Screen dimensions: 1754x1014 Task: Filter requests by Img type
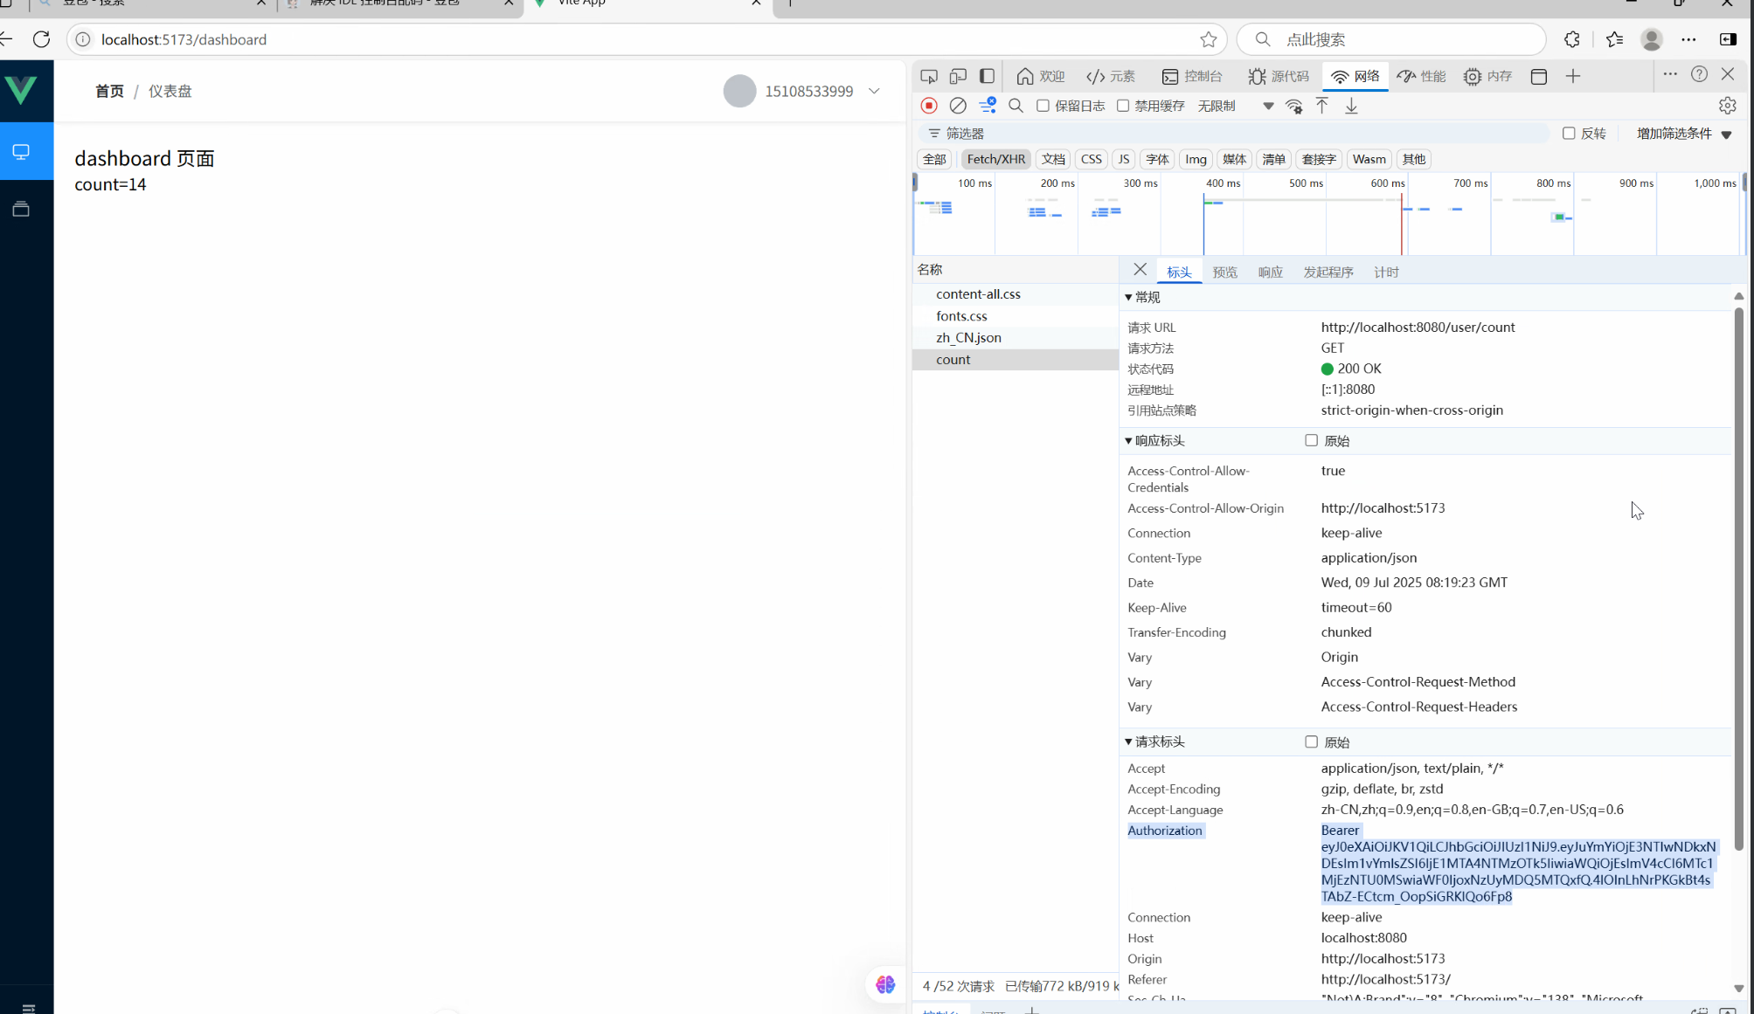1195,159
